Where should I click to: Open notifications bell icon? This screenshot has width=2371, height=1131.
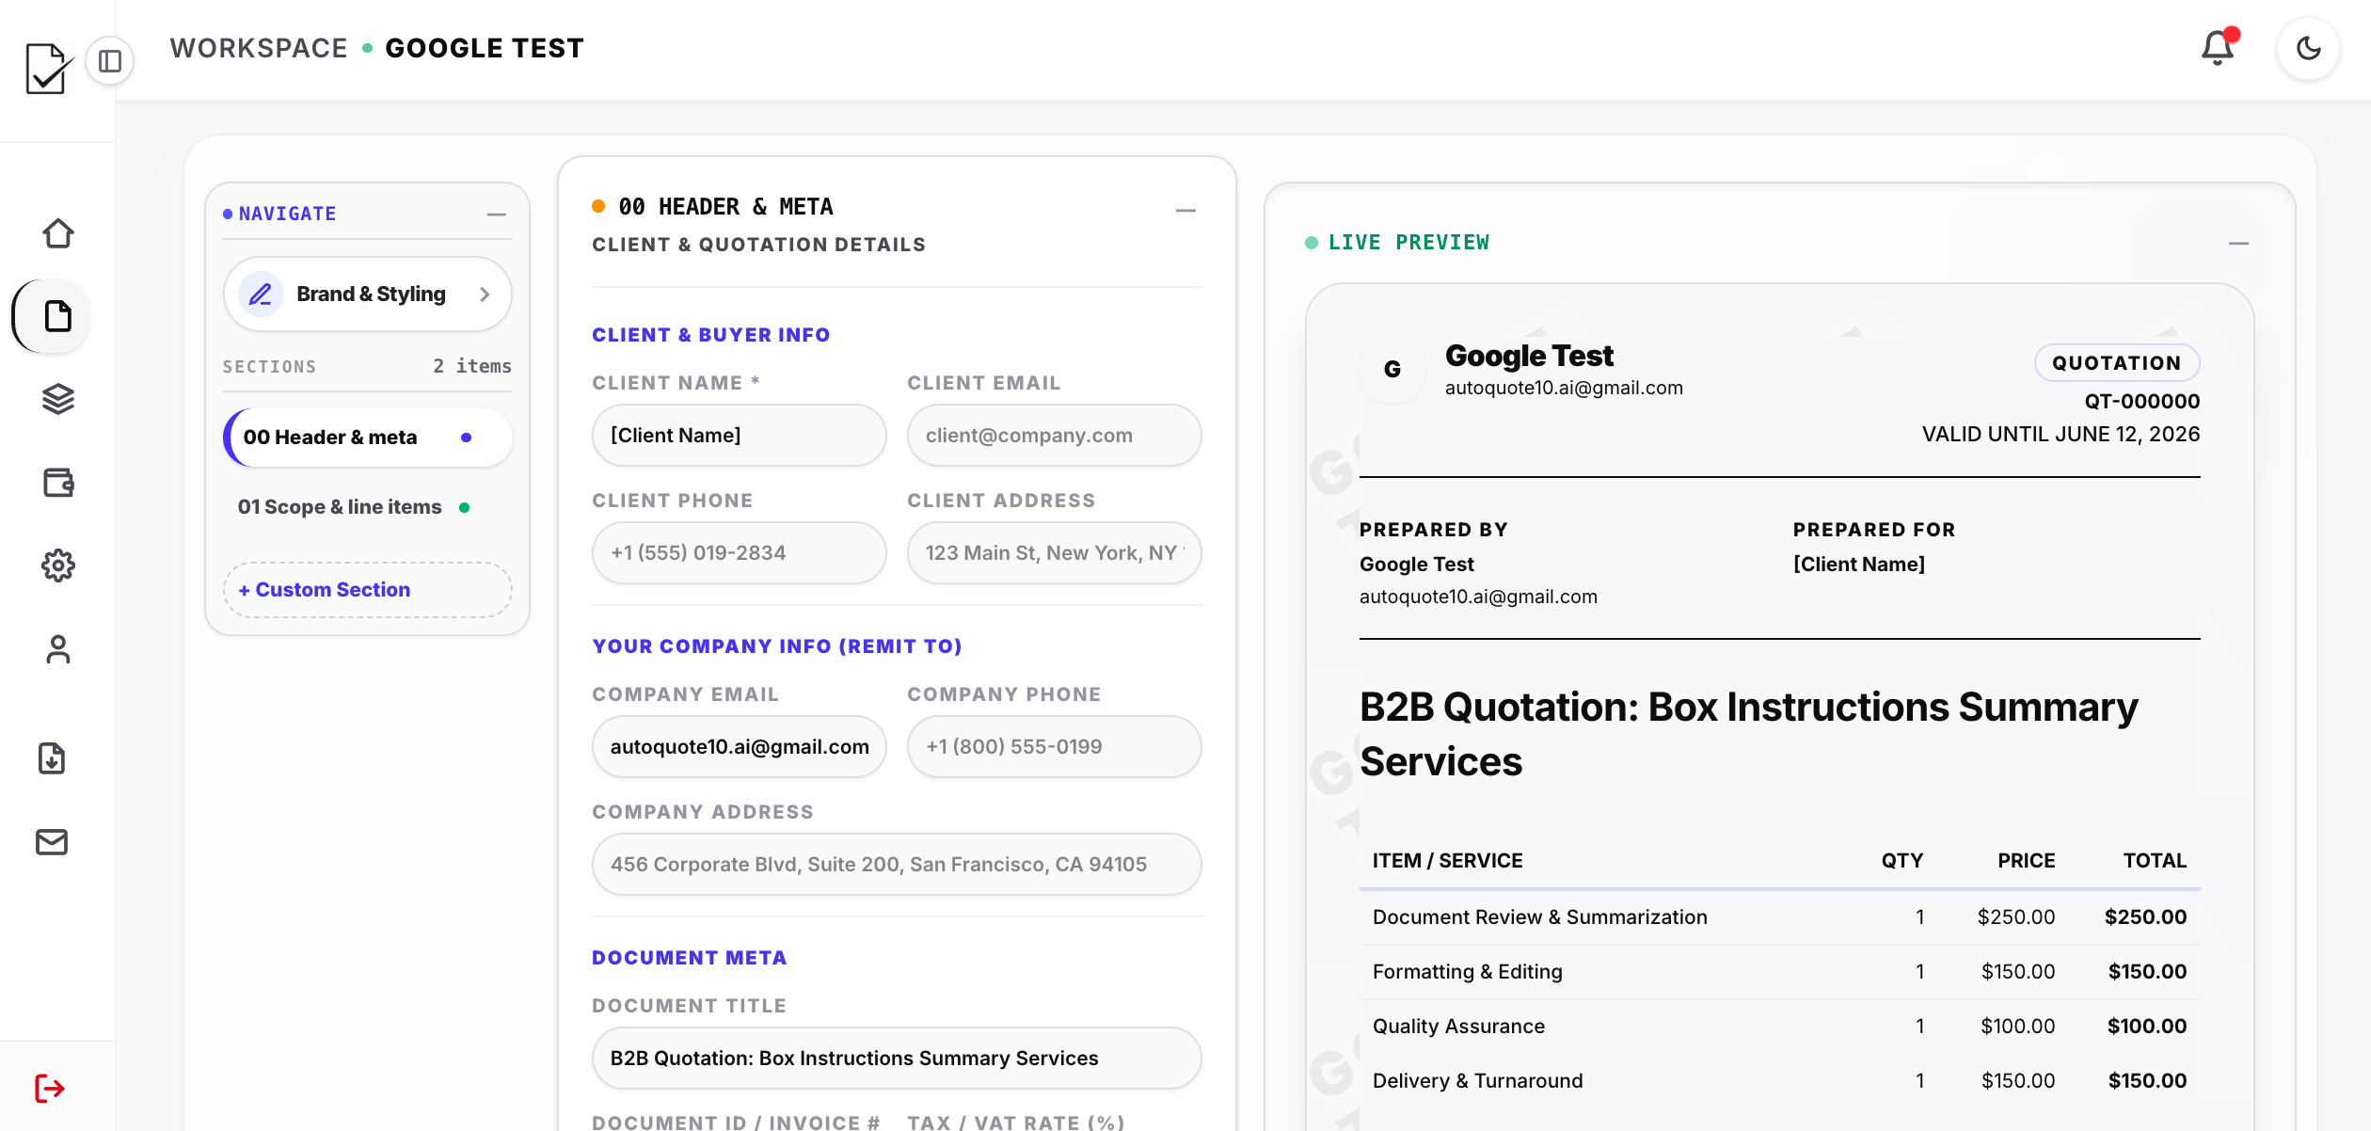(2219, 47)
